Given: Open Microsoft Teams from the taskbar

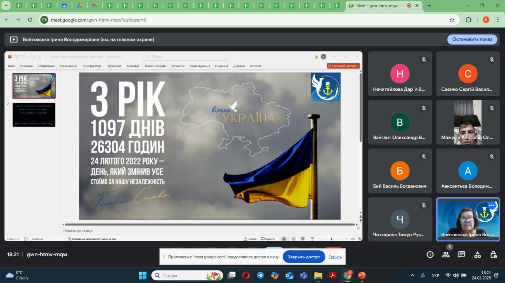Looking at the screenshot, I should click(304, 276).
